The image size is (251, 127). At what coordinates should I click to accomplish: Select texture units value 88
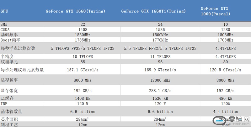coord(83,62)
